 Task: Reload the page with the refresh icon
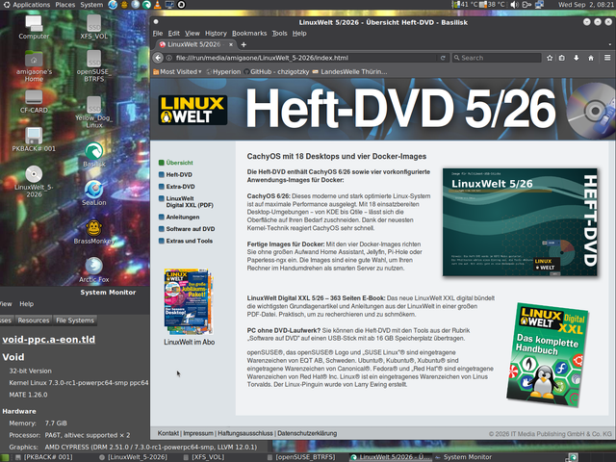click(x=443, y=58)
